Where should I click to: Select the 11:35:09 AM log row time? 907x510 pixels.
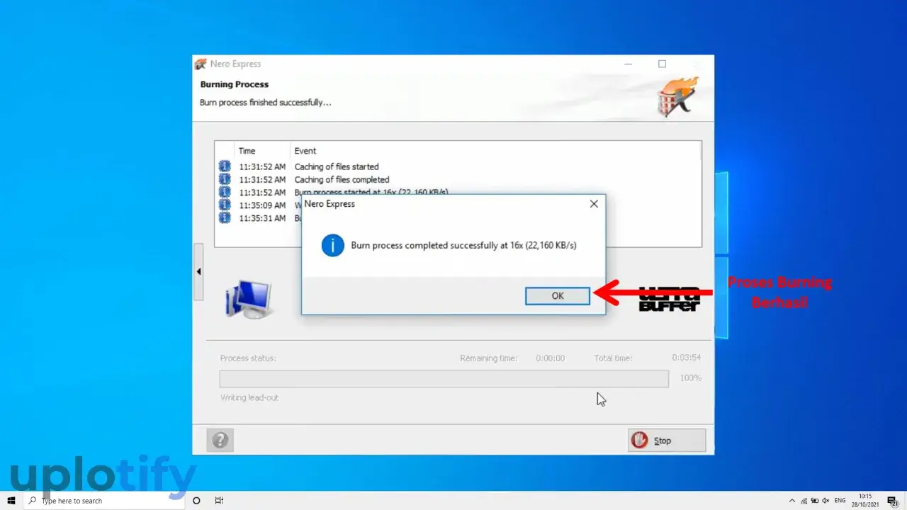(x=262, y=206)
